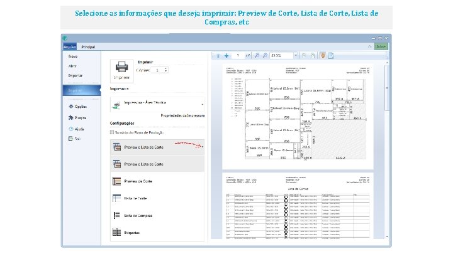
Task: Click the Impressora section heading
Action: (x=119, y=88)
